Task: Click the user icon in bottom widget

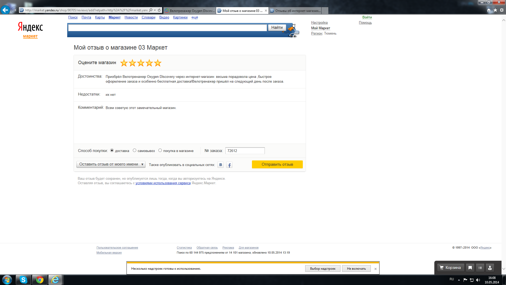Action: [x=490, y=268]
